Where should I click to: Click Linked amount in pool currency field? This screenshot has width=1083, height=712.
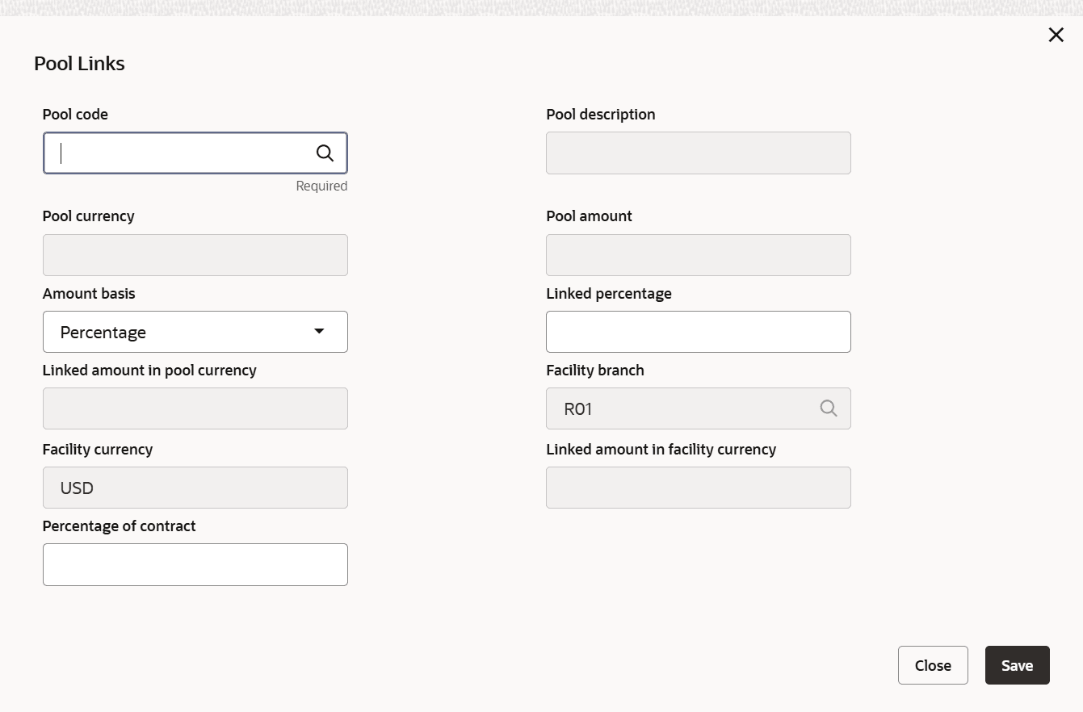pyautogui.click(x=195, y=408)
